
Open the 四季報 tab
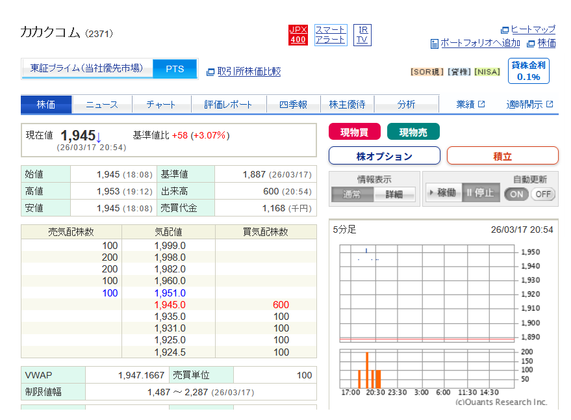click(293, 105)
